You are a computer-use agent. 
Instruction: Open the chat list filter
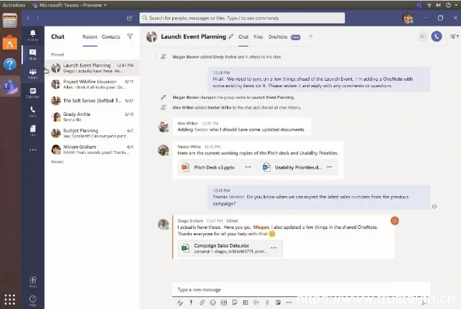(130, 36)
